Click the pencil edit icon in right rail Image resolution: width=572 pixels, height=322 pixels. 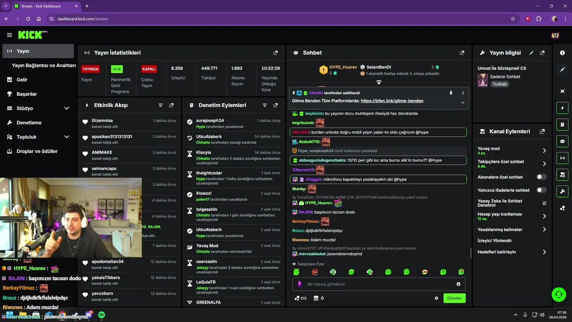(562, 70)
